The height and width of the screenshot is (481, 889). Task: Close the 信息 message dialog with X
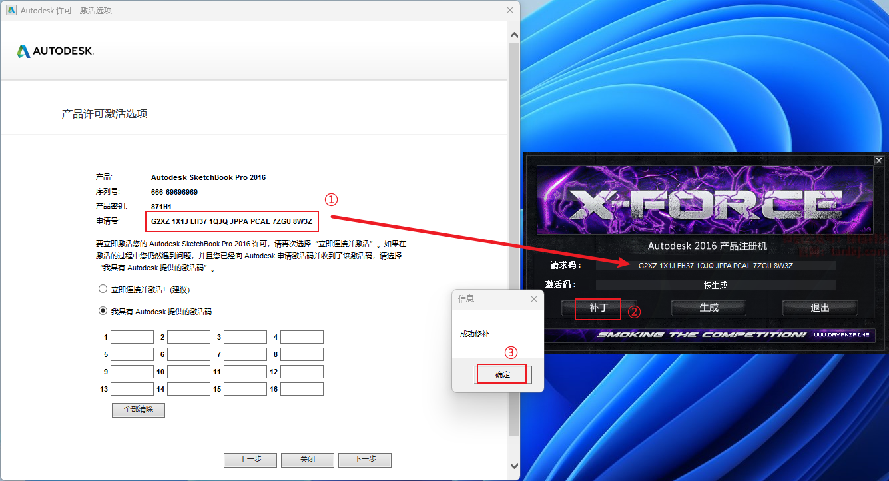click(533, 299)
